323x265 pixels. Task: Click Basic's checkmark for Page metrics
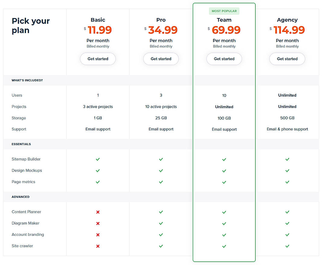(98, 182)
